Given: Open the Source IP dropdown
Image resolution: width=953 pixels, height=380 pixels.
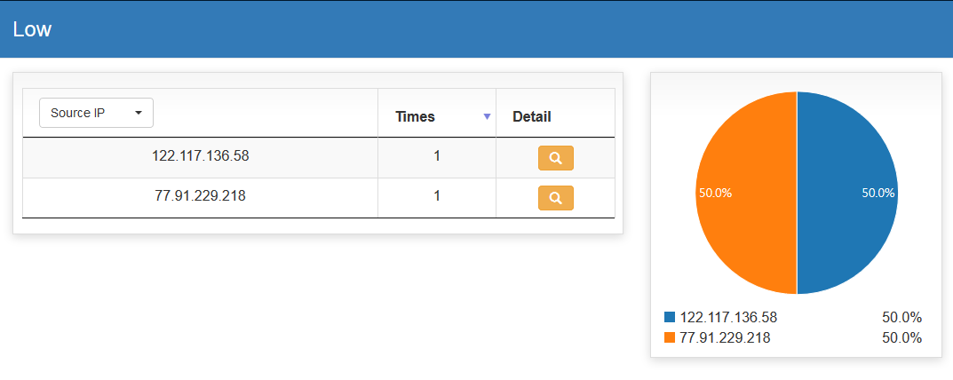Looking at the screenshot, I should click(96, 113).
